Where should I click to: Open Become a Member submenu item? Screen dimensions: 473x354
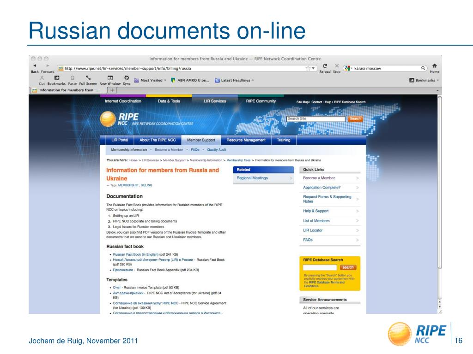(169, 150)
